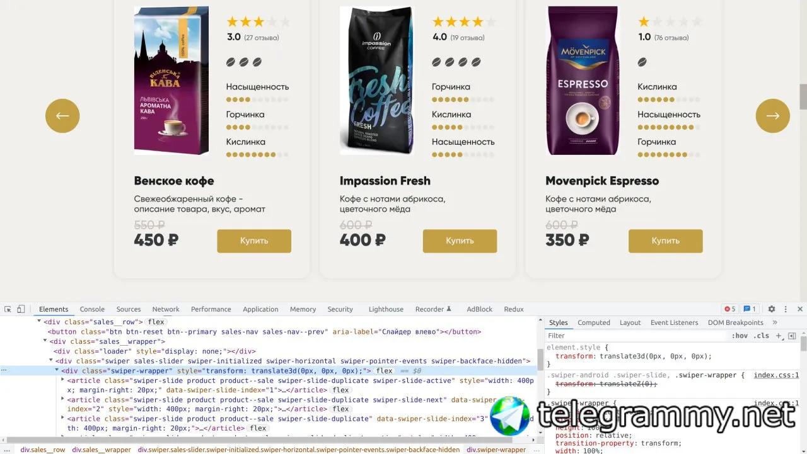The height and width of the screenshot is (454, 807).
Task: Show more Styles pane tabs chevron
Action: click(x=775, y=322)
